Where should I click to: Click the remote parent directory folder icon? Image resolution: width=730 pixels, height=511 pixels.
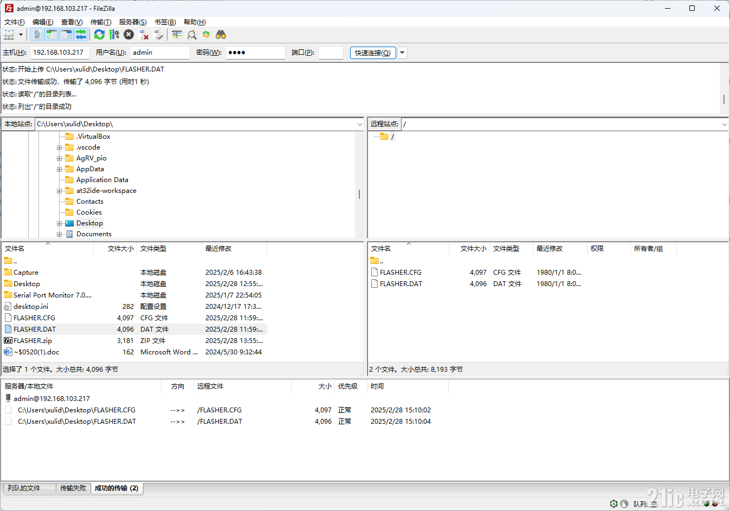pyautogui.click(x=374, y=261)
